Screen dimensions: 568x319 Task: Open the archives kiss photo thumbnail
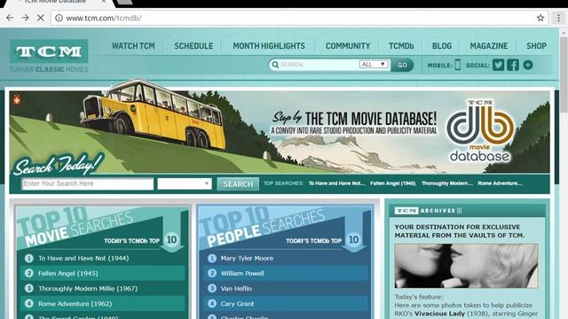(x=466, y=266)
